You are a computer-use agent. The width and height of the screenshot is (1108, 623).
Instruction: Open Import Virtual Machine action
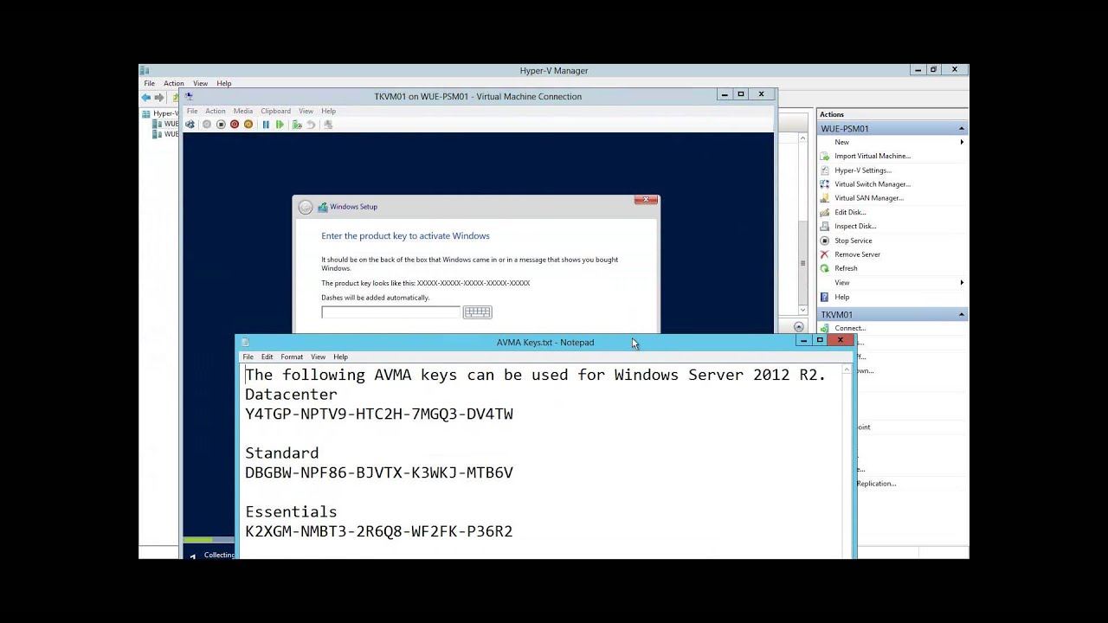873,156
